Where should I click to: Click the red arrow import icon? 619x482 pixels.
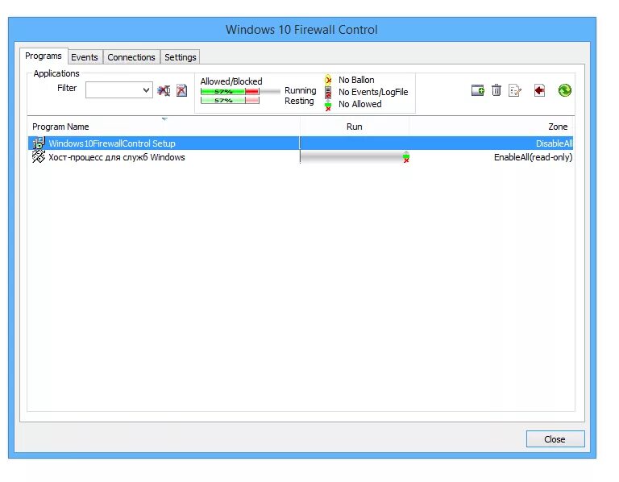(539, 90)
